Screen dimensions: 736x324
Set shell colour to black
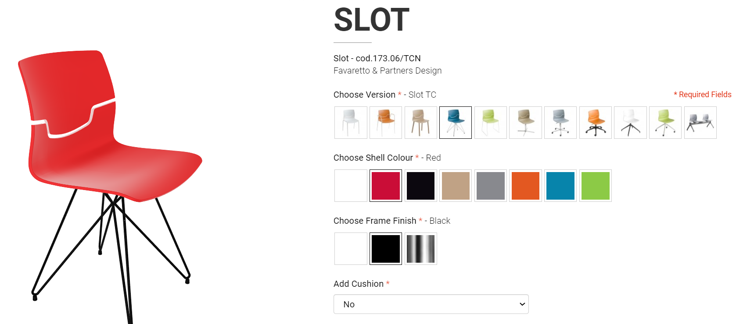click(x=421, y=186)
